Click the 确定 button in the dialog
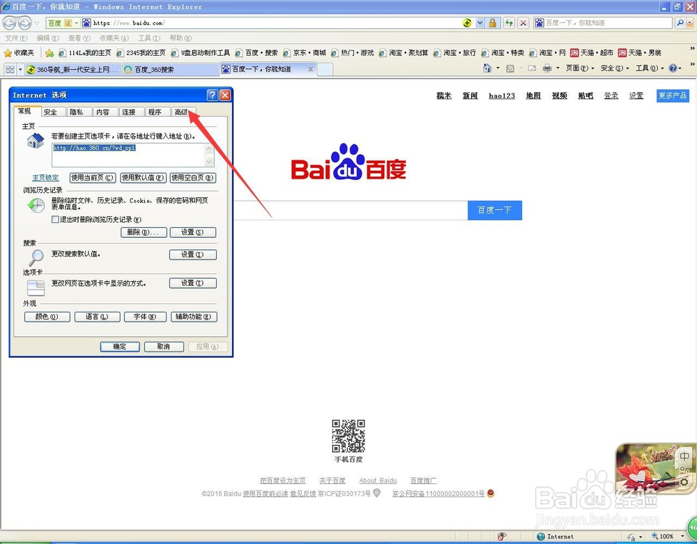Screen dimensions: 697x544 pos(120,347)
